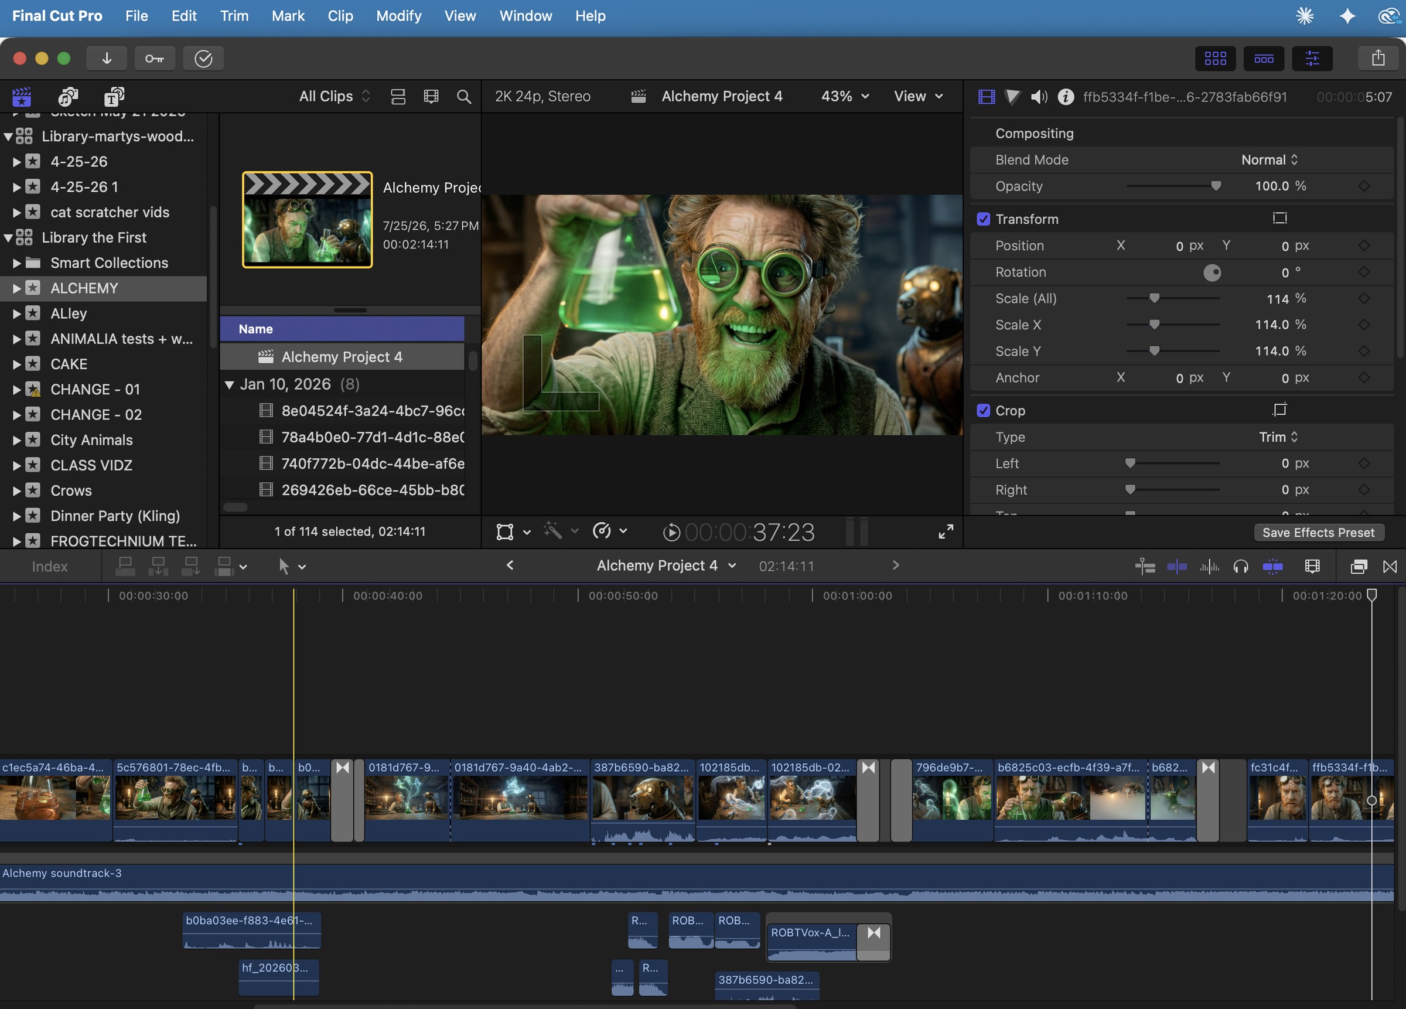Uncheck the Crop checkbox
Screen dimensions: 1406x1009
983,411
